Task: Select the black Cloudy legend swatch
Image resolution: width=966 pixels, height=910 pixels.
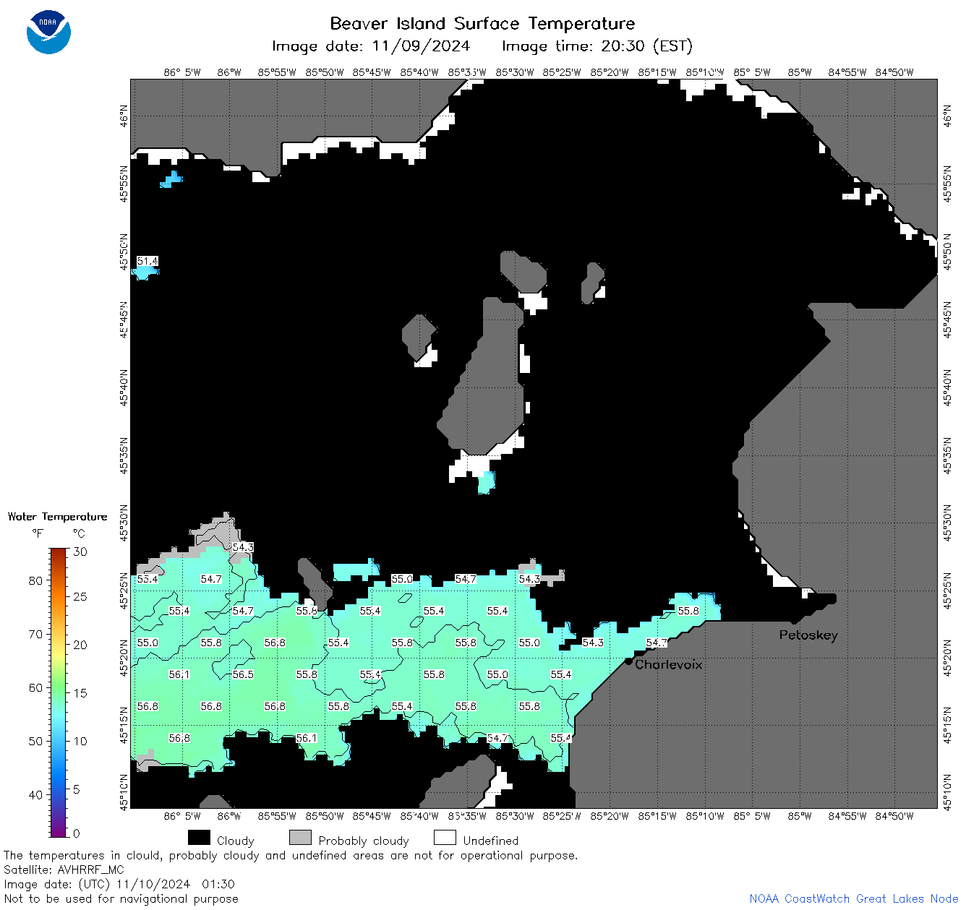Action: (199, 838)
